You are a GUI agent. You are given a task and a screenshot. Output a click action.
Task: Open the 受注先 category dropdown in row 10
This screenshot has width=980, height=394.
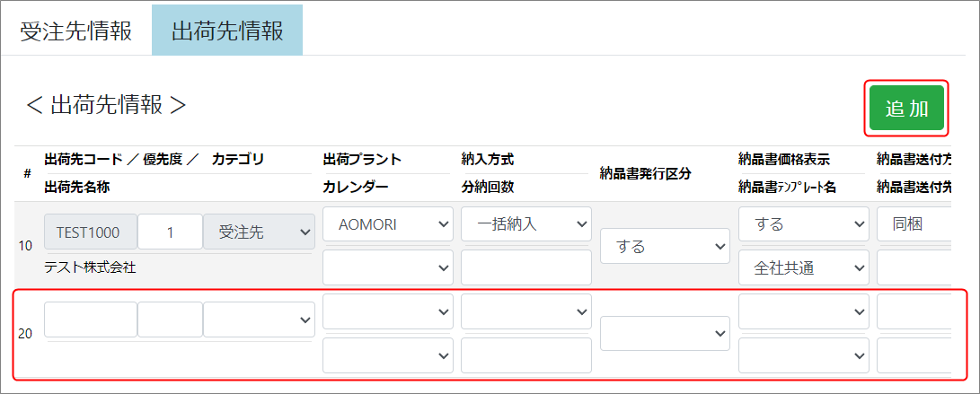tap(259, 232)
